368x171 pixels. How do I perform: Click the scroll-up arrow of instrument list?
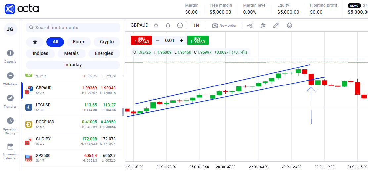[123, 76]
